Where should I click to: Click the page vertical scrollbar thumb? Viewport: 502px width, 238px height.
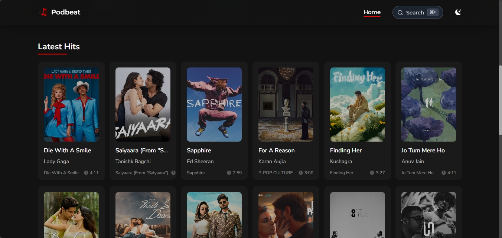click(500, 100)
